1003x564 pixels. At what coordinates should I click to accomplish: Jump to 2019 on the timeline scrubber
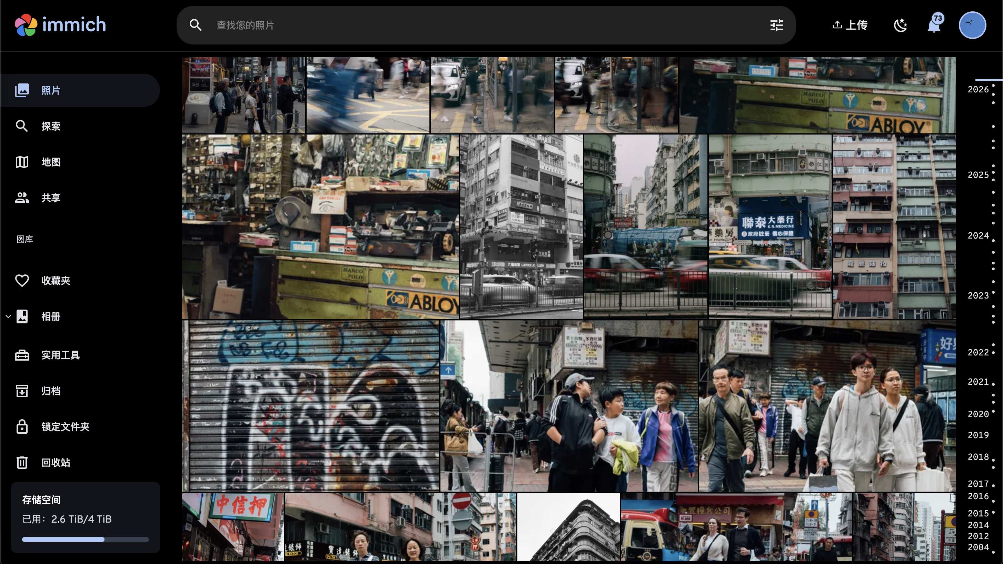point(978,435)
